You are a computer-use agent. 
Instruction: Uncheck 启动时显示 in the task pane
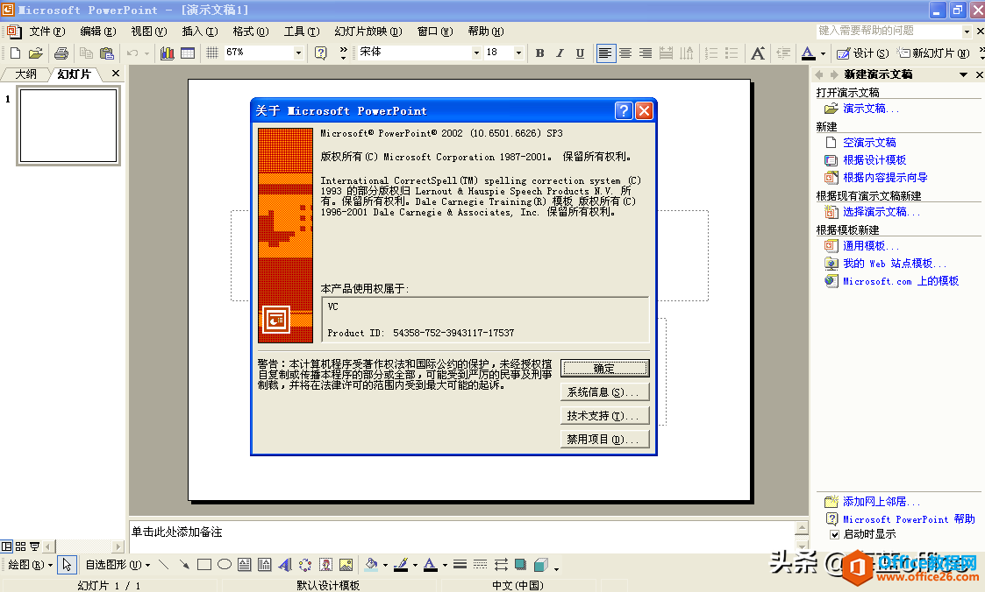pos(833,534)
